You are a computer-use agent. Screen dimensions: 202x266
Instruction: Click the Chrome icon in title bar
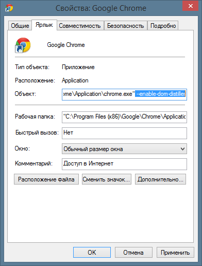[9, 8]
